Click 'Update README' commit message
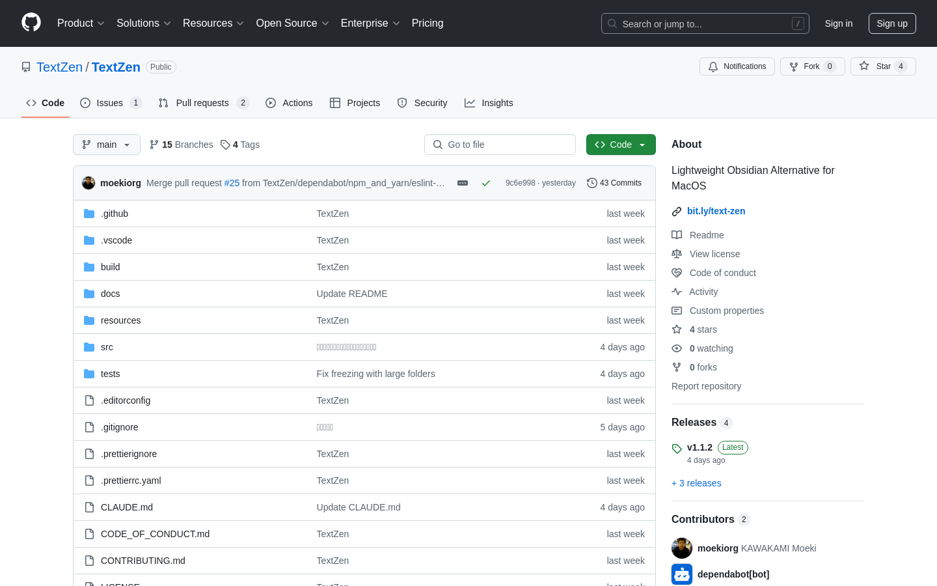937x586 pixels. click(x=352, y=294)
